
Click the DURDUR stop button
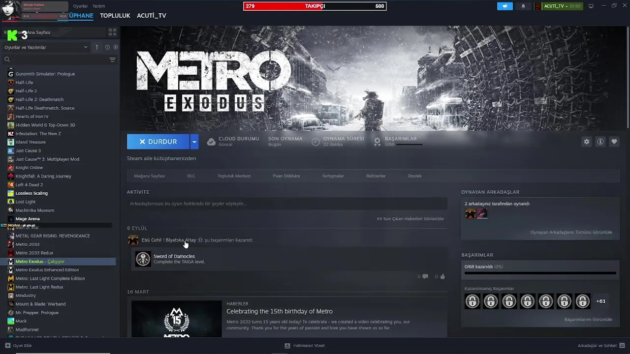(158, 142)
